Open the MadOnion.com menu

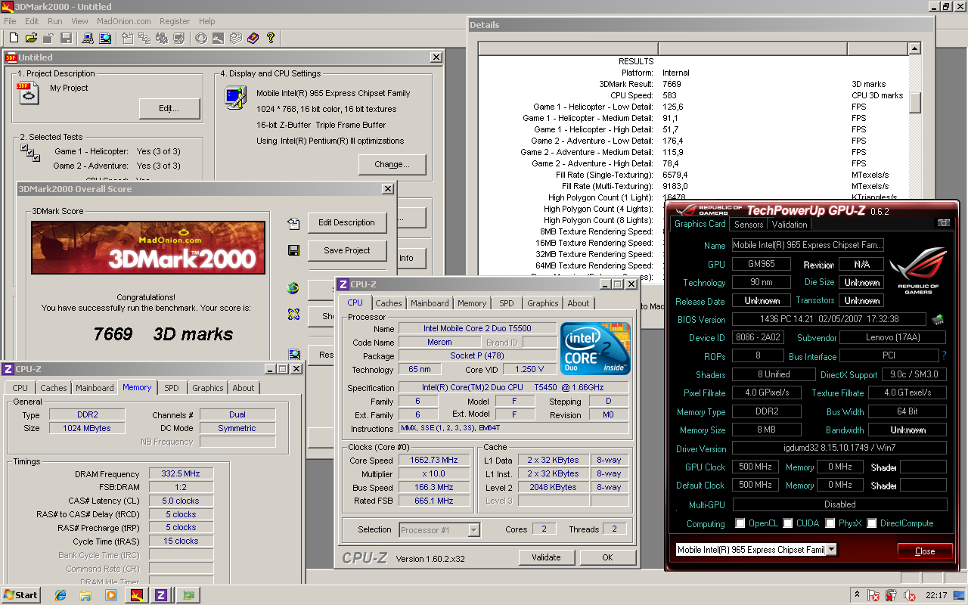[x=124, y=21]
